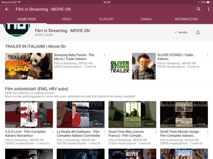Switch to the CANALI tab
This screenshot has height=159, width=213.
(146, 19)
